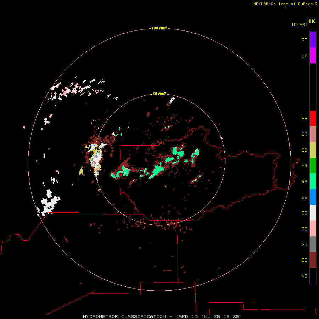Click the BD legend label
Screen dimensions: 319x319
point(304,150)
